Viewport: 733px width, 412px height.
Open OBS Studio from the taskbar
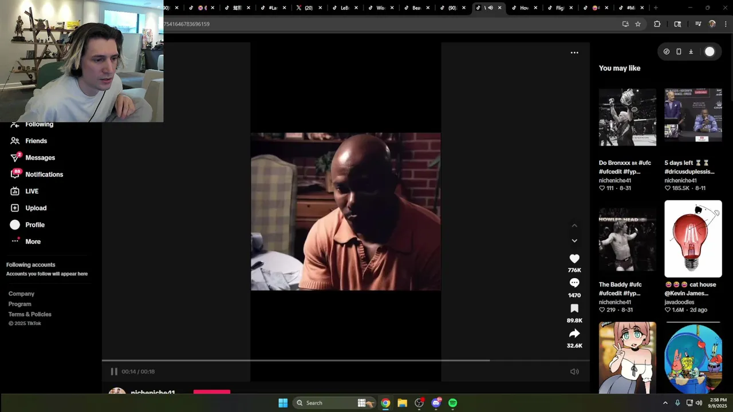[x=419, y=403]
